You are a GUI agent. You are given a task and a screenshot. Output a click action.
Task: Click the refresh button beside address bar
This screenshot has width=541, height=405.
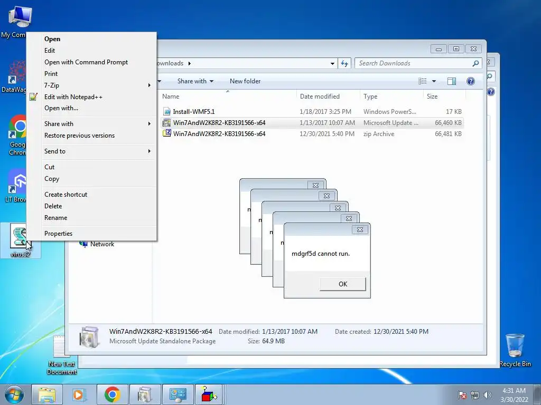click(x=344, y=63)
